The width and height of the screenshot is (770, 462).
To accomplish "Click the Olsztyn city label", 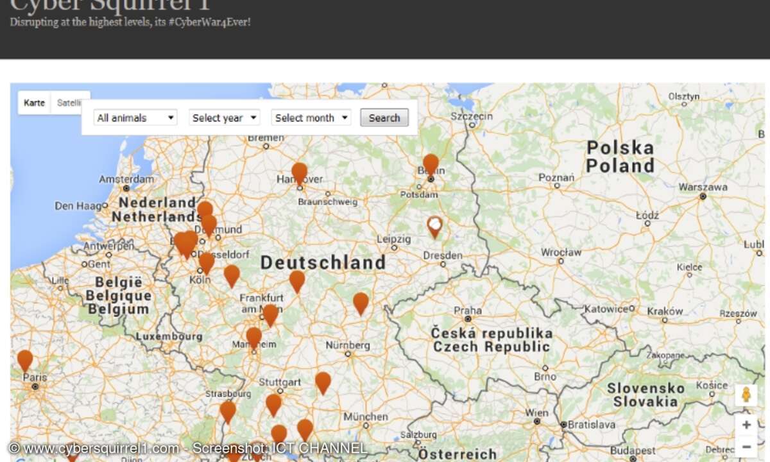I will click(x=683, y=96).
